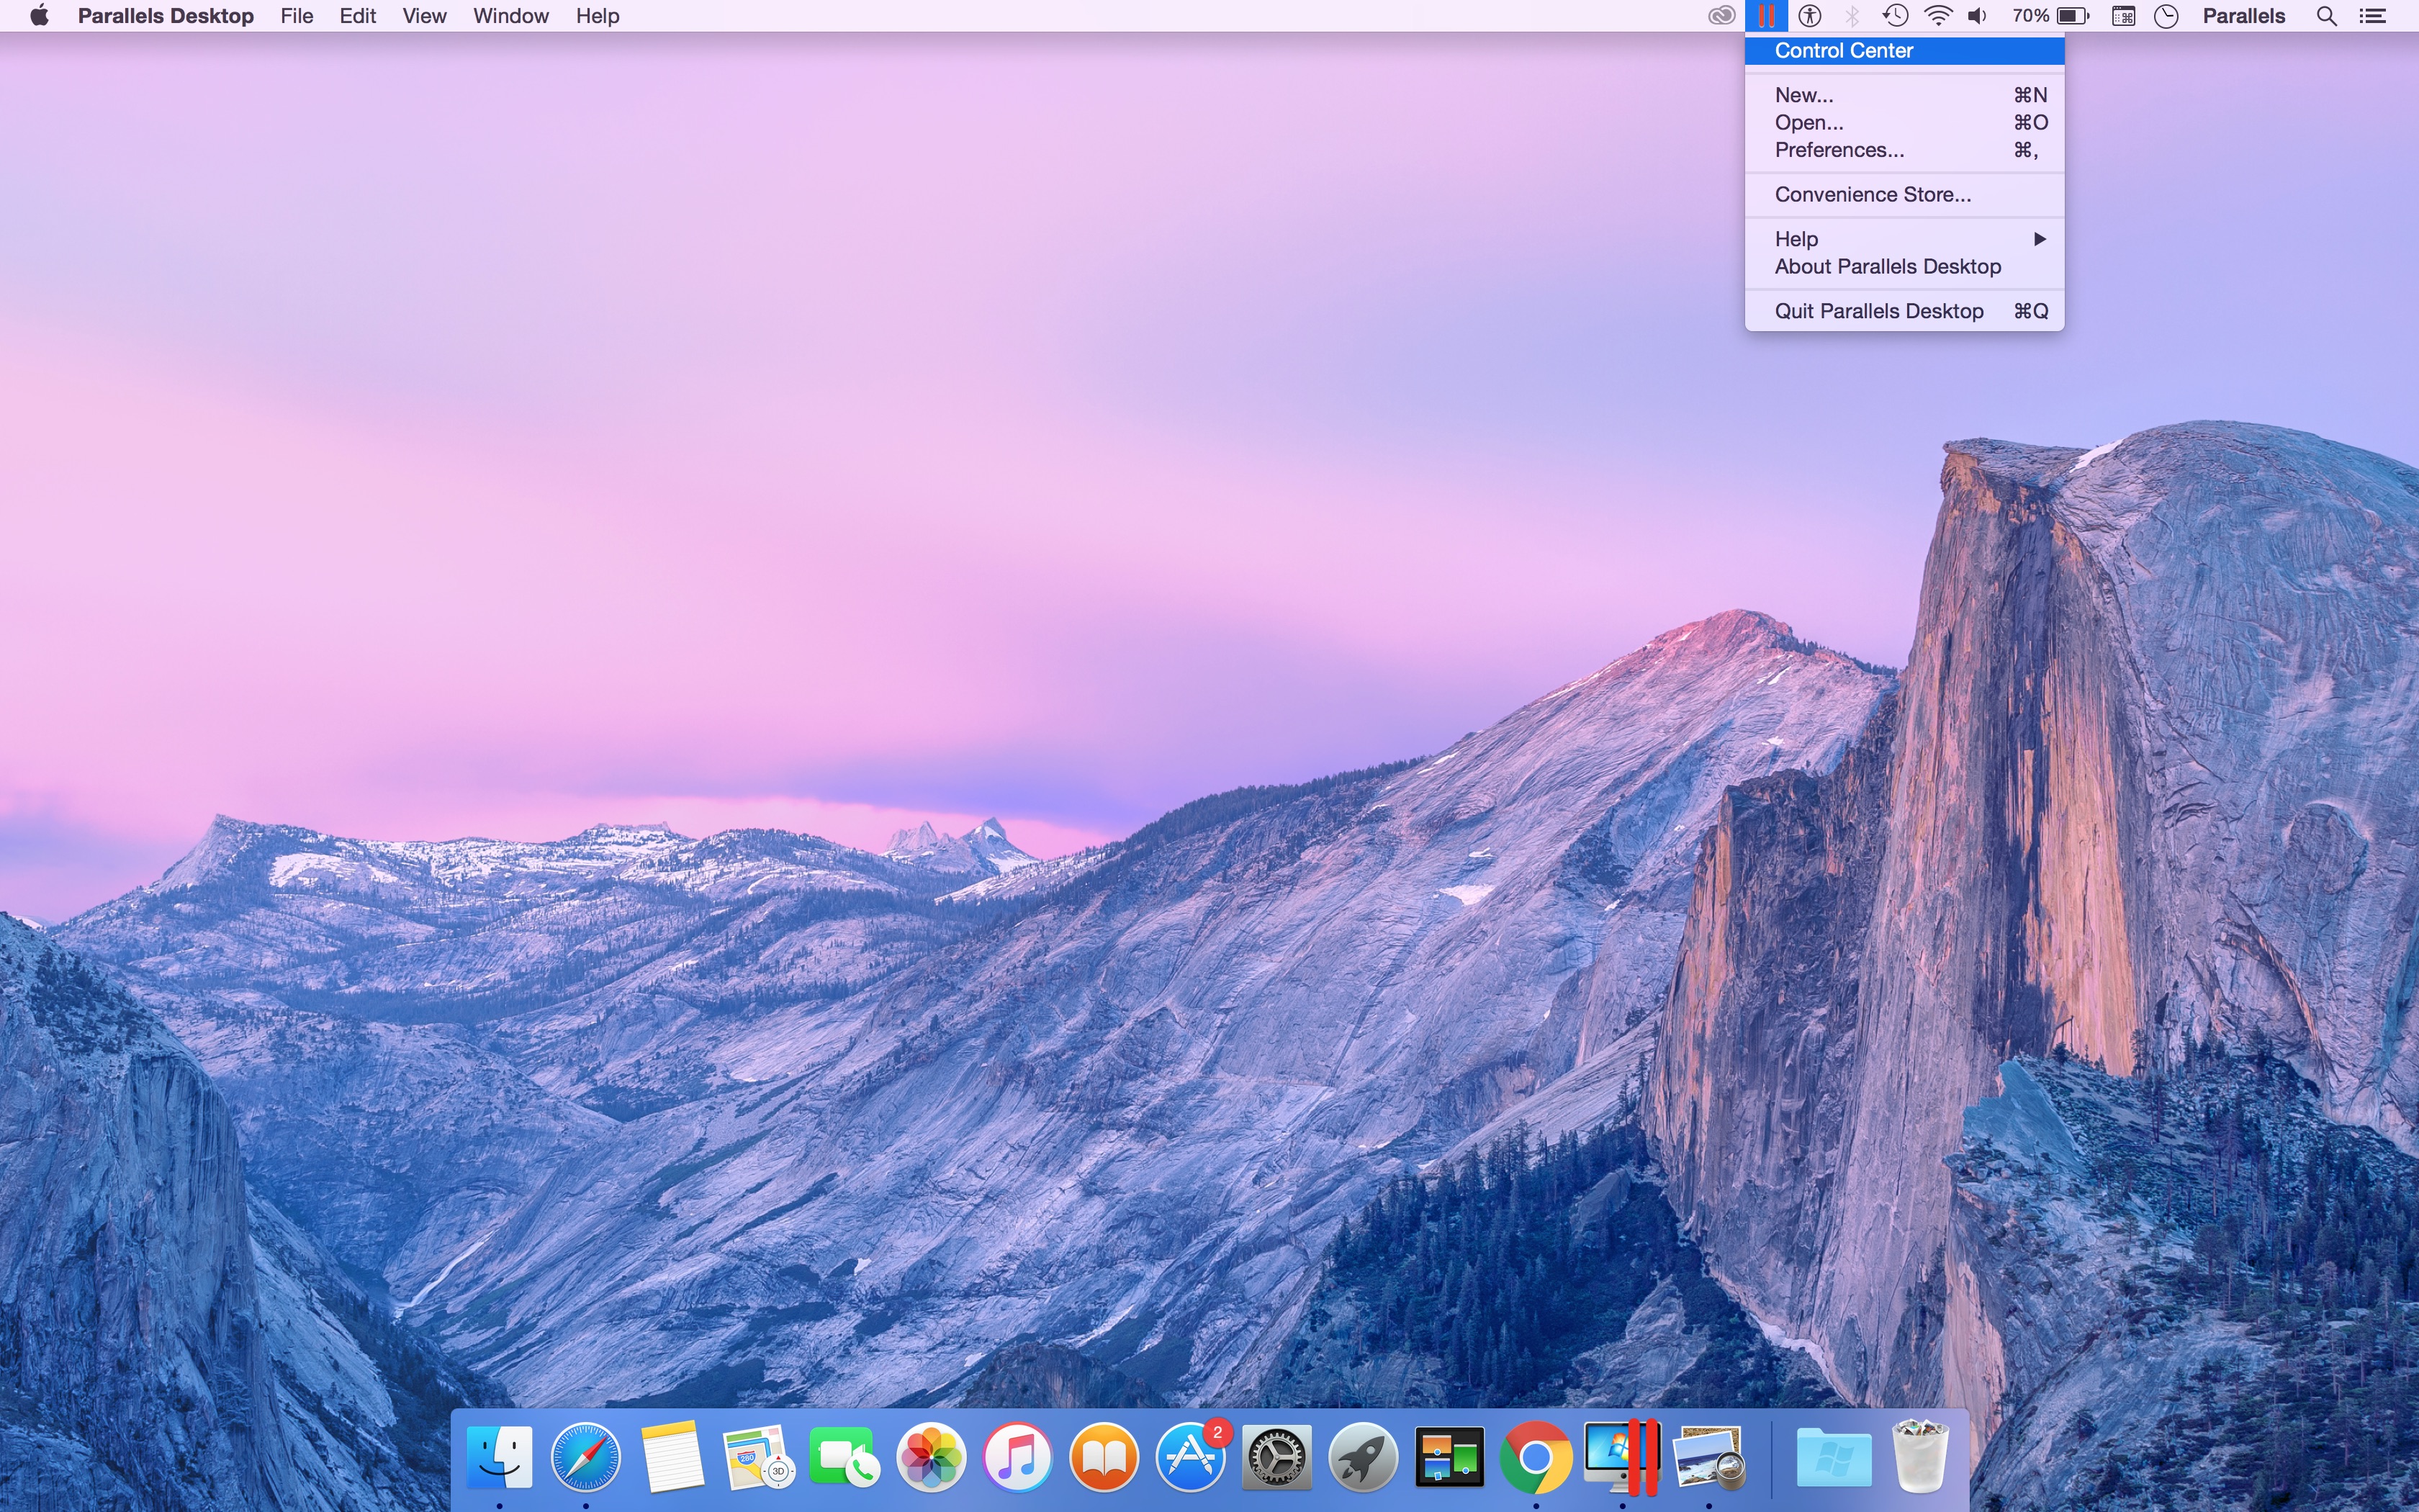The height and width of the screenshot is (1512, 2419).
Task: Open the Help menu in menu bar
Action: 598,16
